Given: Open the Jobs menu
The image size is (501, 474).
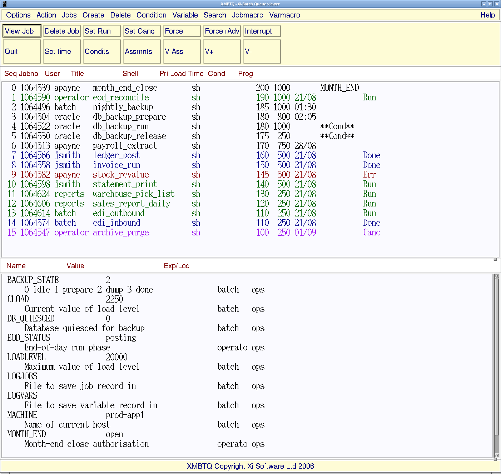Looking at the screenshot, I should point(69,15).
